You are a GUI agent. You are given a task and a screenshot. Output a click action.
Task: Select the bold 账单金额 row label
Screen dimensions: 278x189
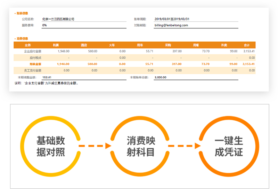point(35,64)
